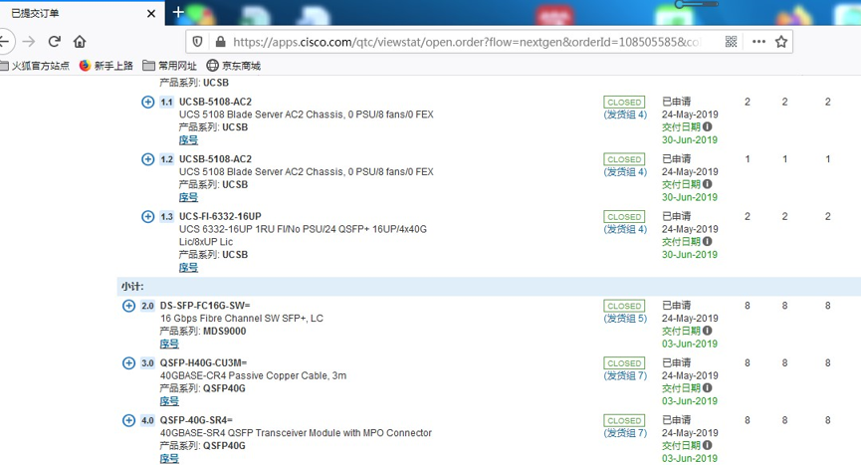Click CLOSED status badge of item 1.3

pyautogui.click(x=624, y=217)
